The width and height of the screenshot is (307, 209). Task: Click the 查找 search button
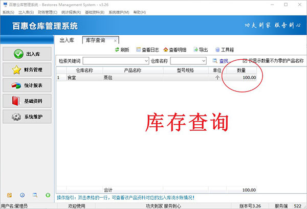[x=220, y=61]
